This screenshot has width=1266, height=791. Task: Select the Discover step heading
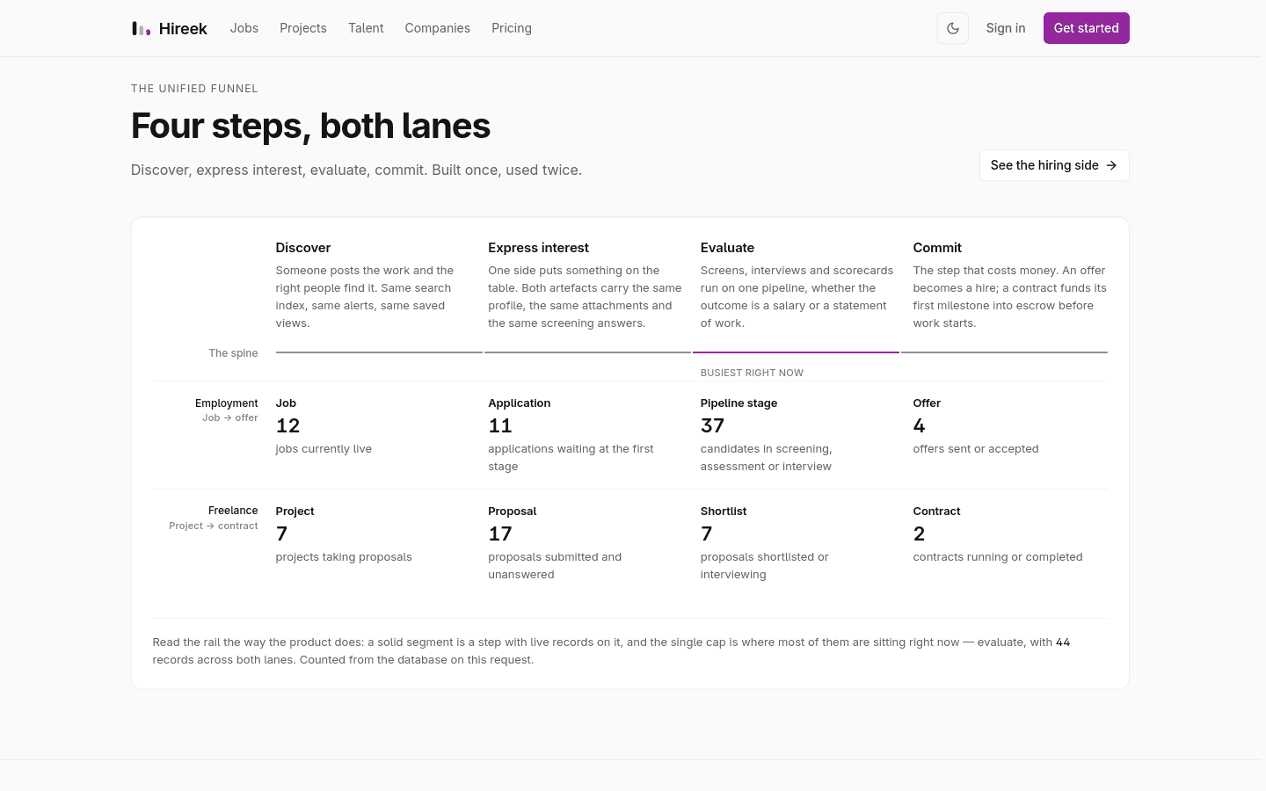[303, 248]
